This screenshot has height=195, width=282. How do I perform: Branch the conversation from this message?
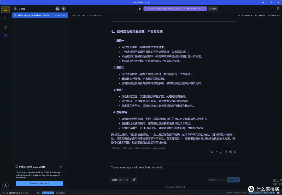coord(221,152)
